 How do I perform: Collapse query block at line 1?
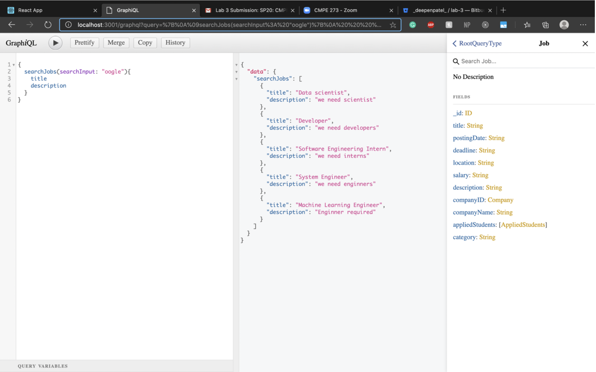(14, 65)
